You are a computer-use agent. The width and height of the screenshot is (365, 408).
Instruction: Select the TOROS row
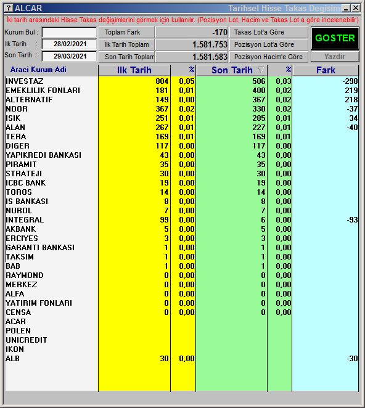[182, 192]
